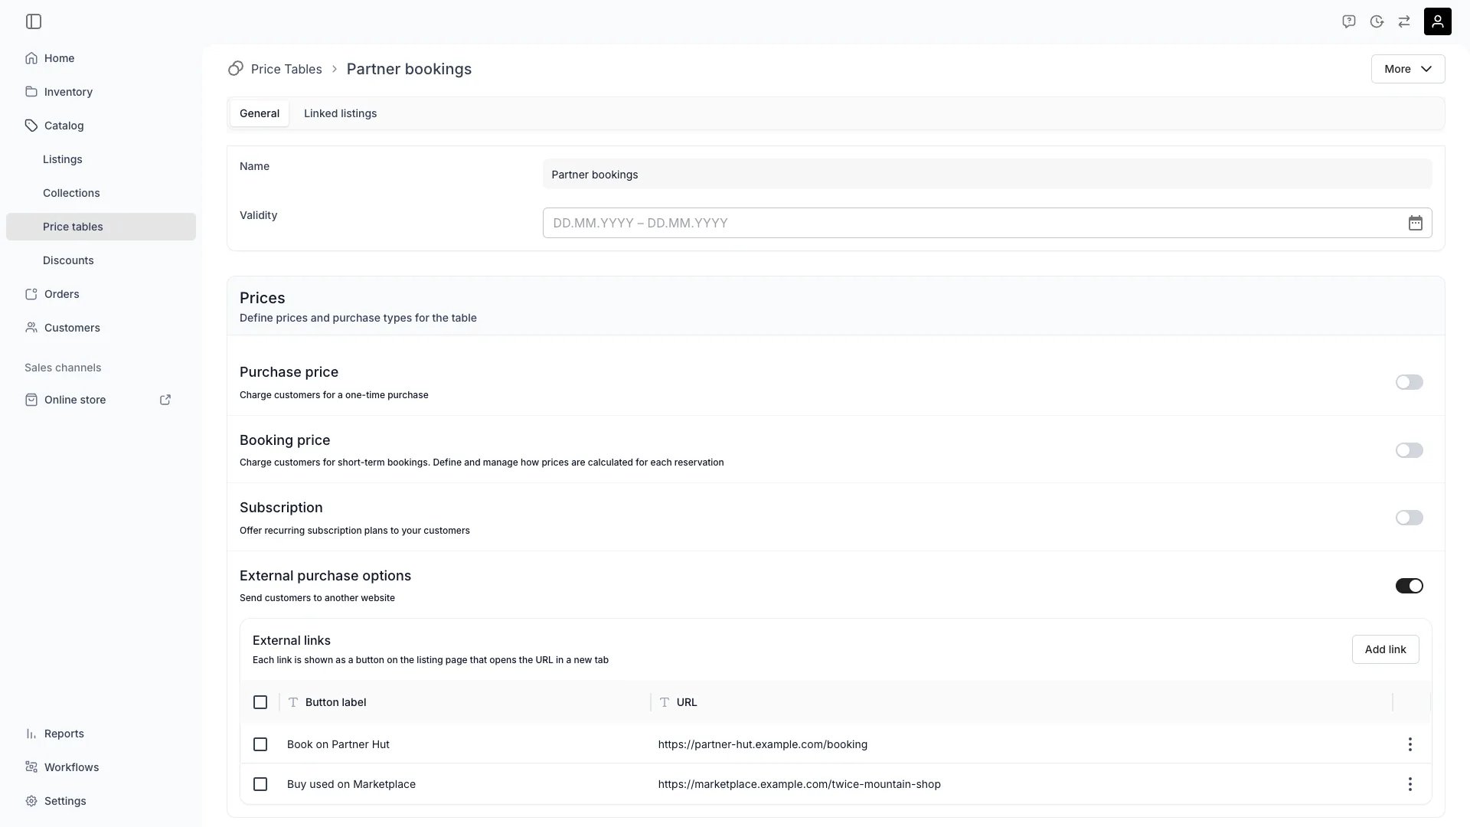The height and width of the screenshot is (827, 1470).
Task: Open actions menu for Buy used on Marketplace
Action: point(1410,784)
